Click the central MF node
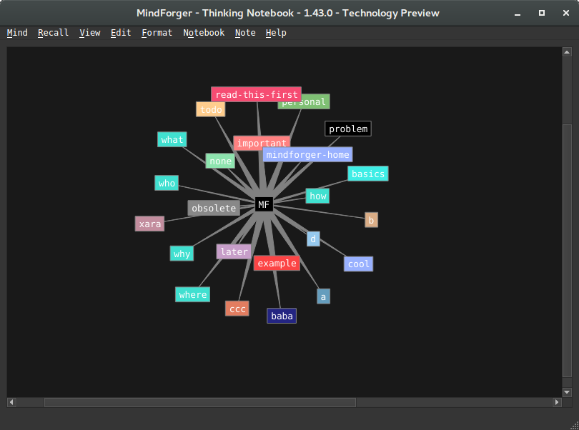The image size is (579, 430). 264,205
